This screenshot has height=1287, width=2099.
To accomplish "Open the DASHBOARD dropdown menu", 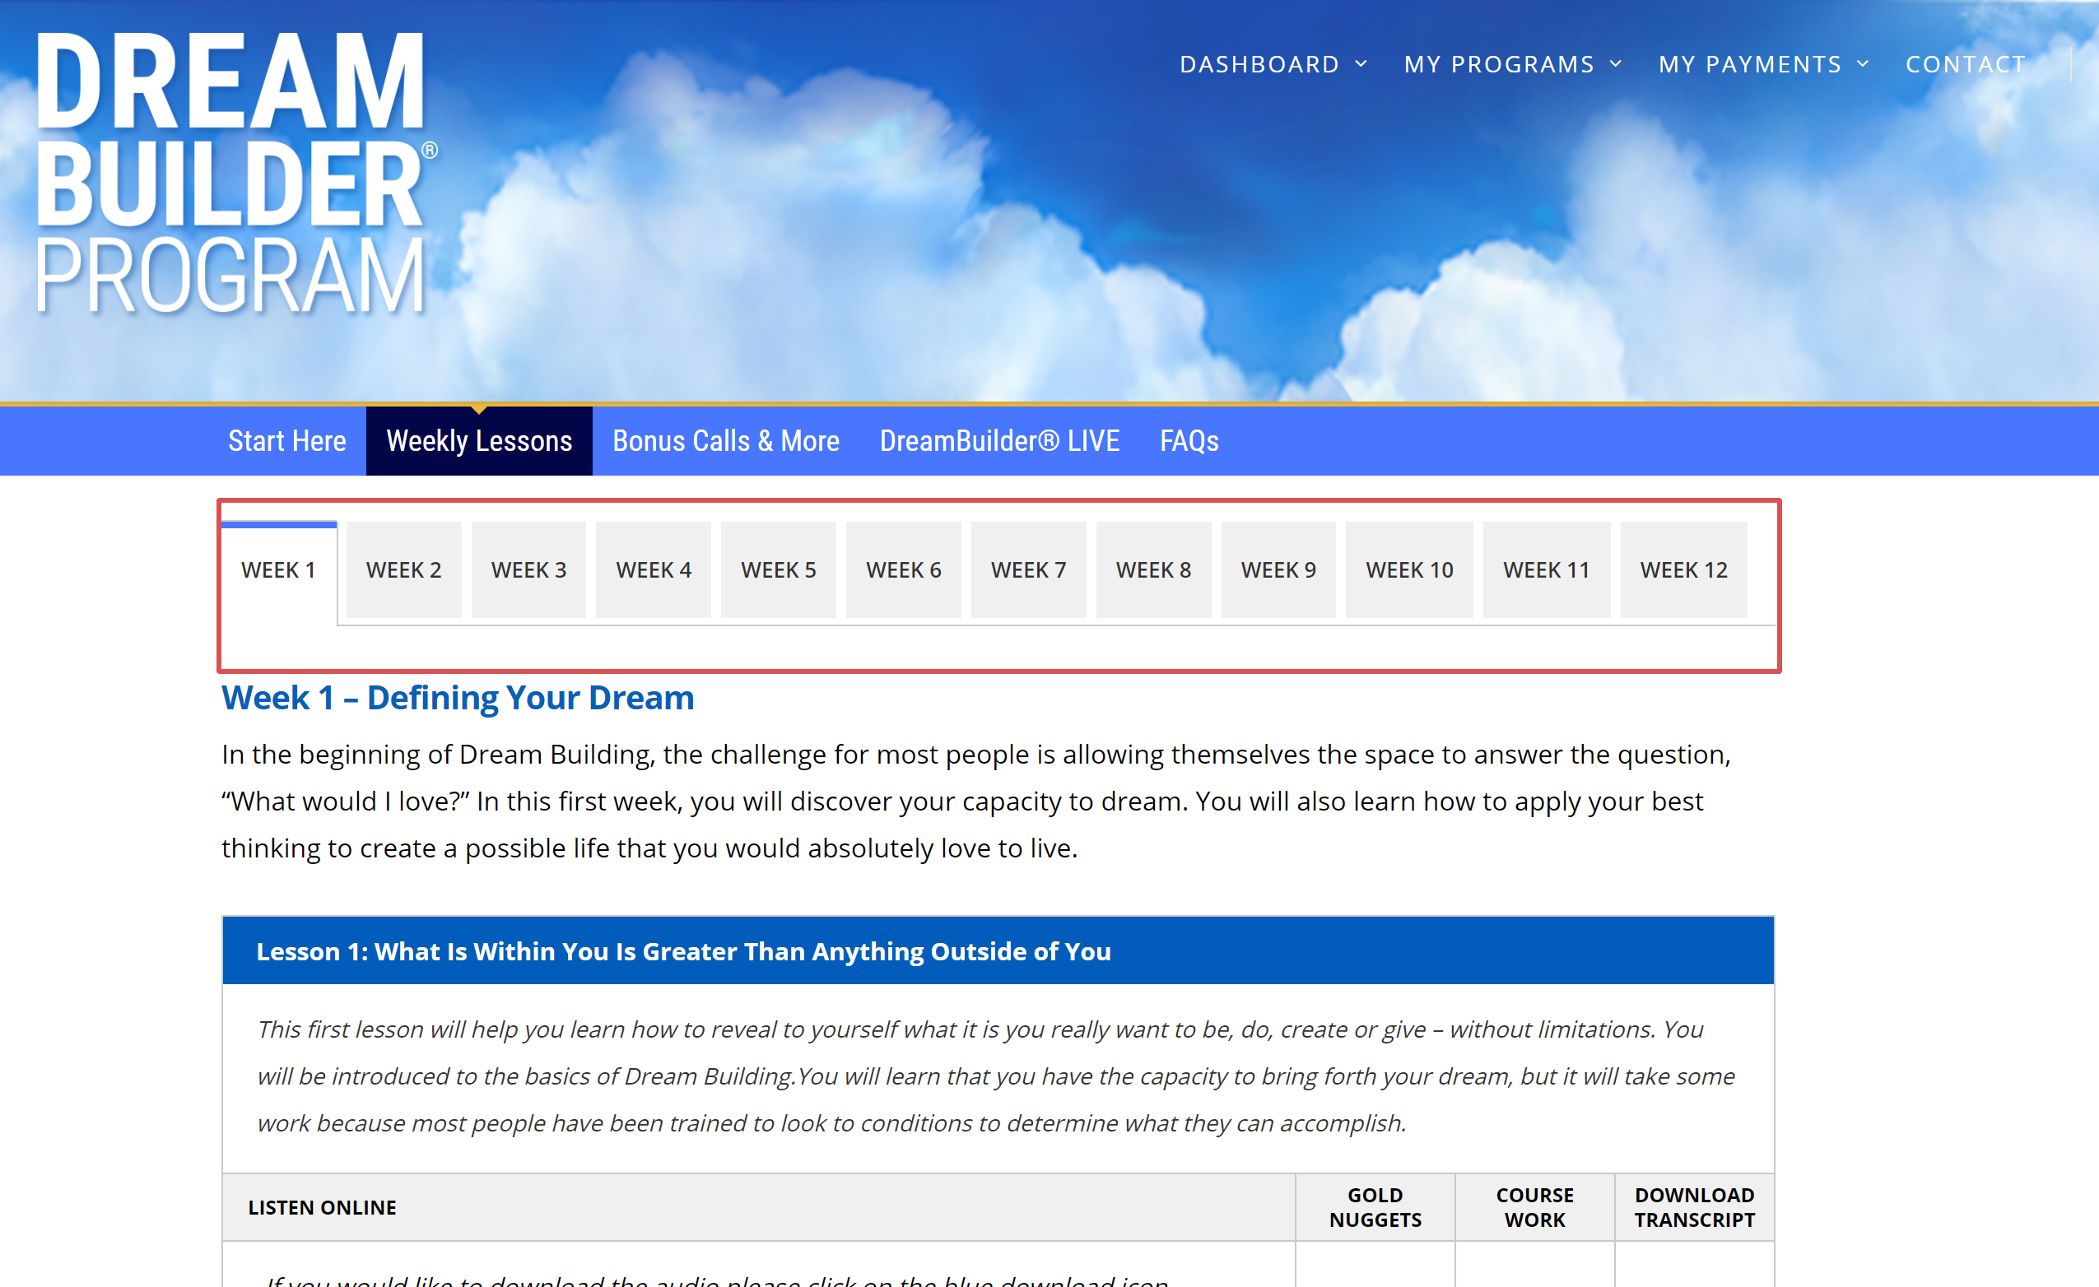I will pos(1259,64).
